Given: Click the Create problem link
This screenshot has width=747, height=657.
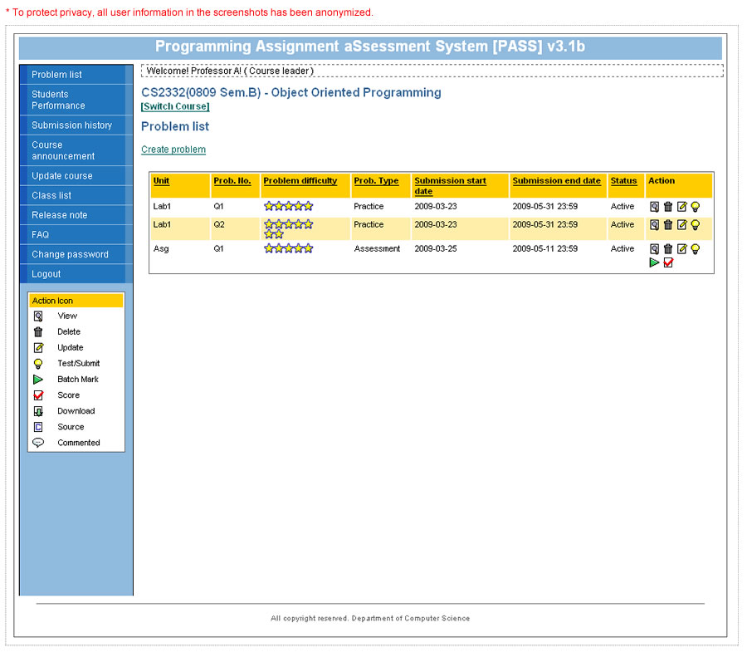Looking at the screenshot, I should tap(173, 150).
